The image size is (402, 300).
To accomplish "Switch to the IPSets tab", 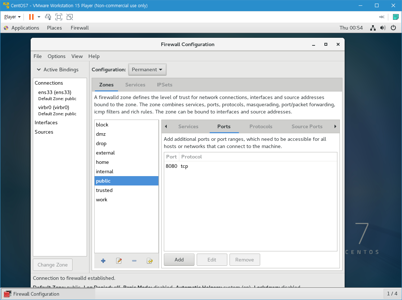I will (x=165, y=85).
